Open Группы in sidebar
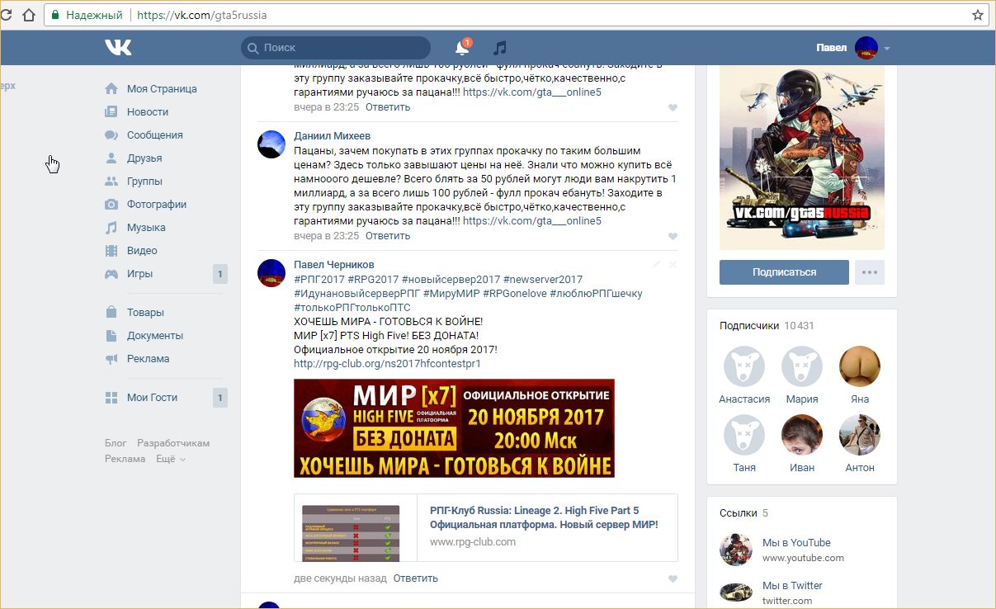The width and height of the screenshot is (996, 609). (x=144, y=182)
